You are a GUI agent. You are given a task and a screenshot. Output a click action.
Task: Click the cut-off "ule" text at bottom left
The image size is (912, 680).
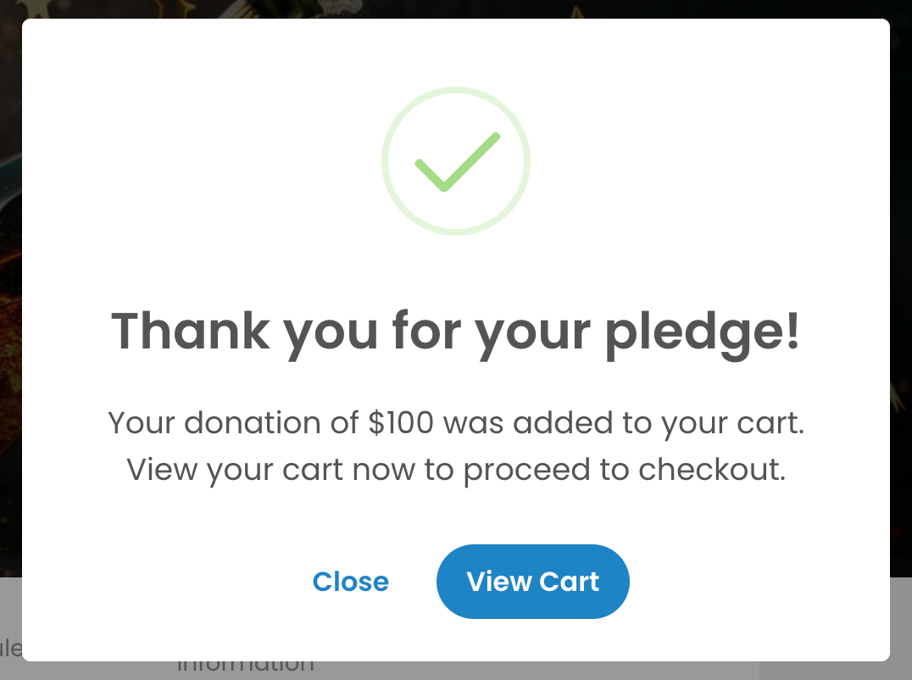click(x=11, y=648)
